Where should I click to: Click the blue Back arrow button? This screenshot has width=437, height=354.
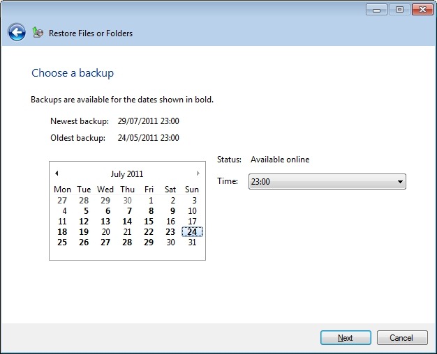click(x=17, y=32)
